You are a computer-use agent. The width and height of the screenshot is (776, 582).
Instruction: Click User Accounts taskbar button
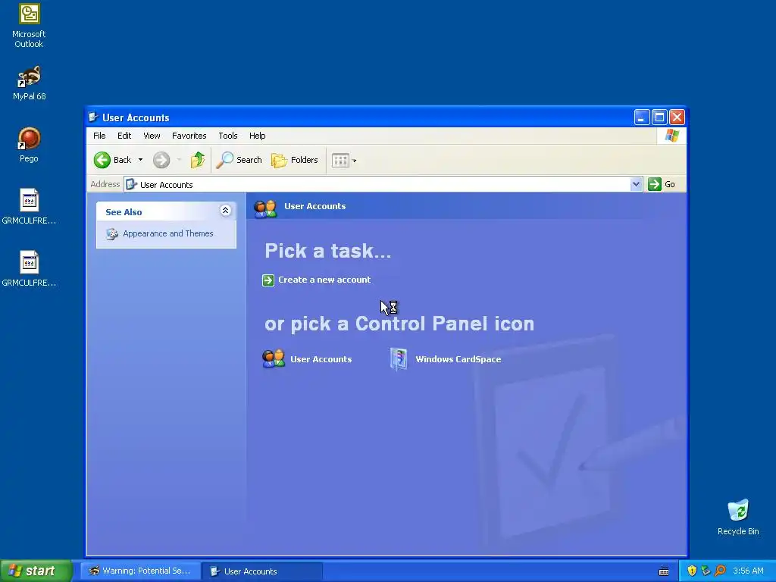pyautogui.click(x=262, y=571)
